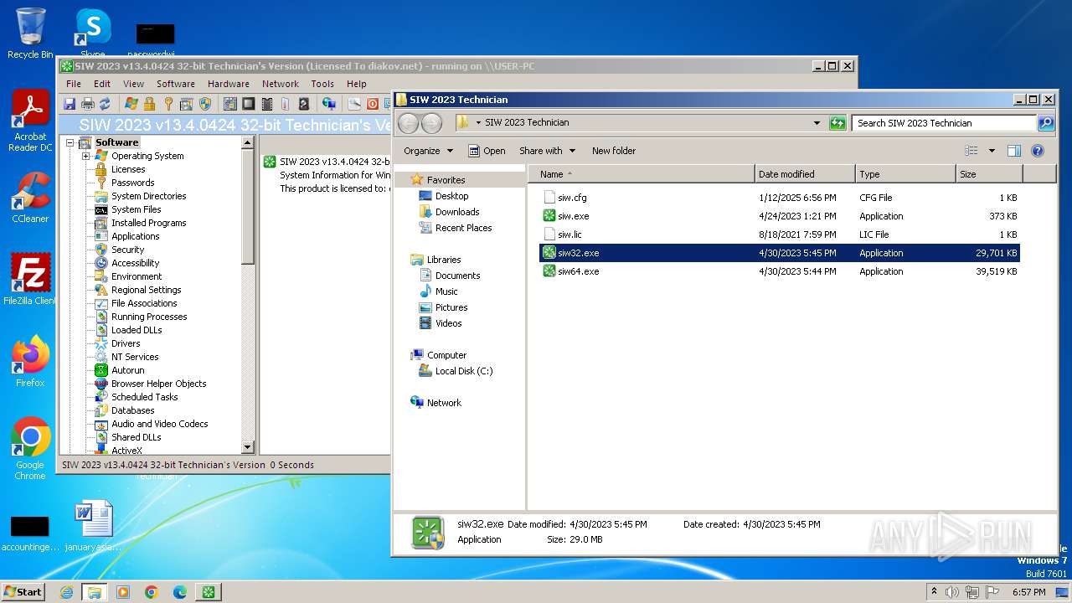Click the SIW tree scroll-down arrow
Image resolution: width=1072 pixels, height=603 pixels.
(x=247, y=448)
